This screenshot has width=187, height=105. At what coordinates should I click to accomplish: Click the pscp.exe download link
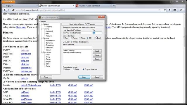pyautogui.click(x=25, y=57)
